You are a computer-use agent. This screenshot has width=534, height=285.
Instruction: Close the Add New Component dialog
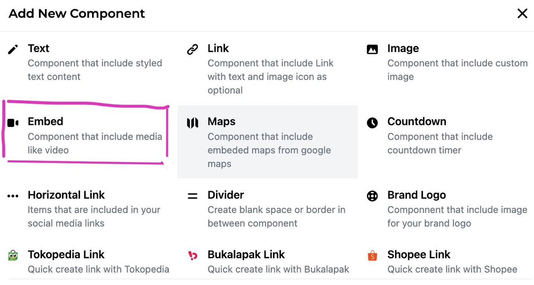point(522,14)
